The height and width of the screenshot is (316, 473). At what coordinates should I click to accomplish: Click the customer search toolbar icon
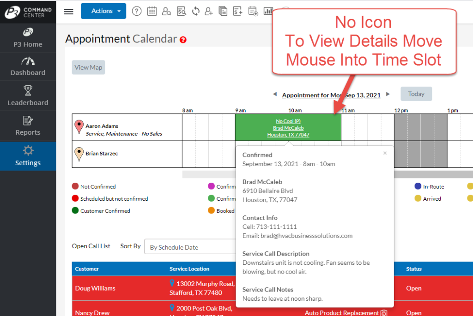[167, 12]
